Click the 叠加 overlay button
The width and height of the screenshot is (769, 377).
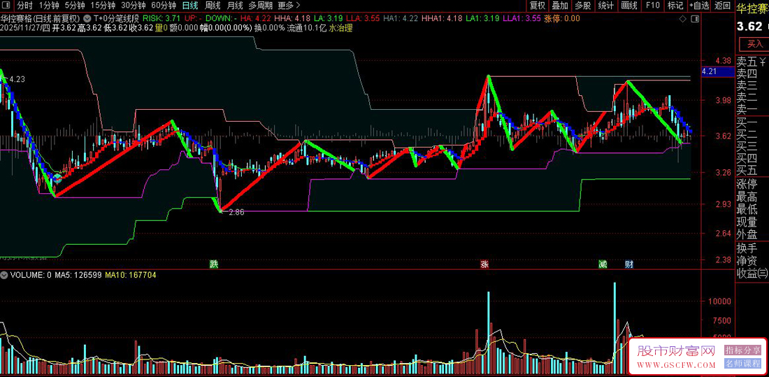coord(560,6)
